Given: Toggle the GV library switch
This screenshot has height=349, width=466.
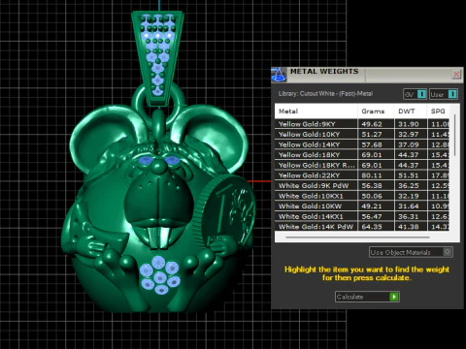Looking at the screenshot, I should pyautogui.click(x=416, y=94).
